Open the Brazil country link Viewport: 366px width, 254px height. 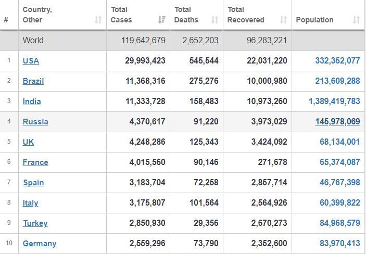(x=33, y=81)
